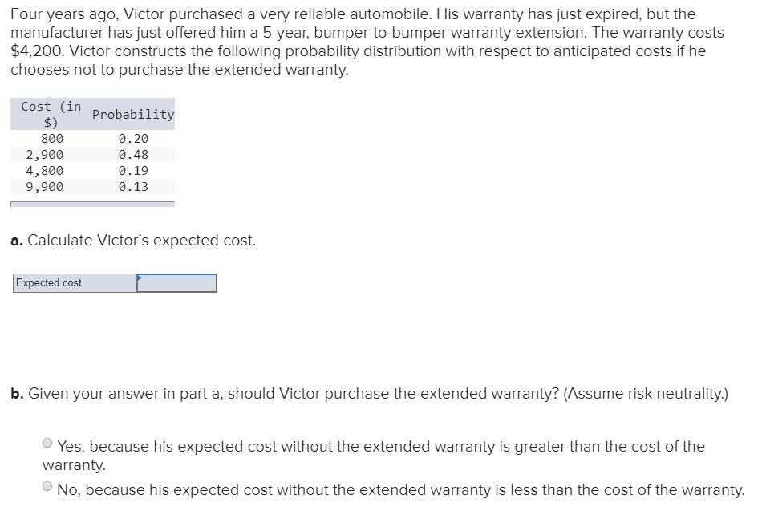Click the table cell containing 9,900
The height and width of the screenshot is (515, 758).
(46, 186)
